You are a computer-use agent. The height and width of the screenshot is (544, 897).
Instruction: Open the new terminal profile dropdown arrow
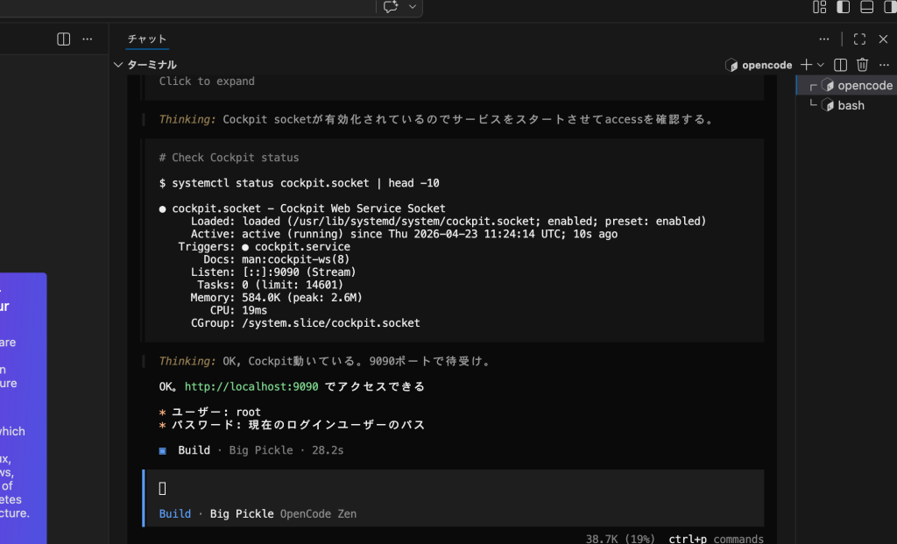821,65
